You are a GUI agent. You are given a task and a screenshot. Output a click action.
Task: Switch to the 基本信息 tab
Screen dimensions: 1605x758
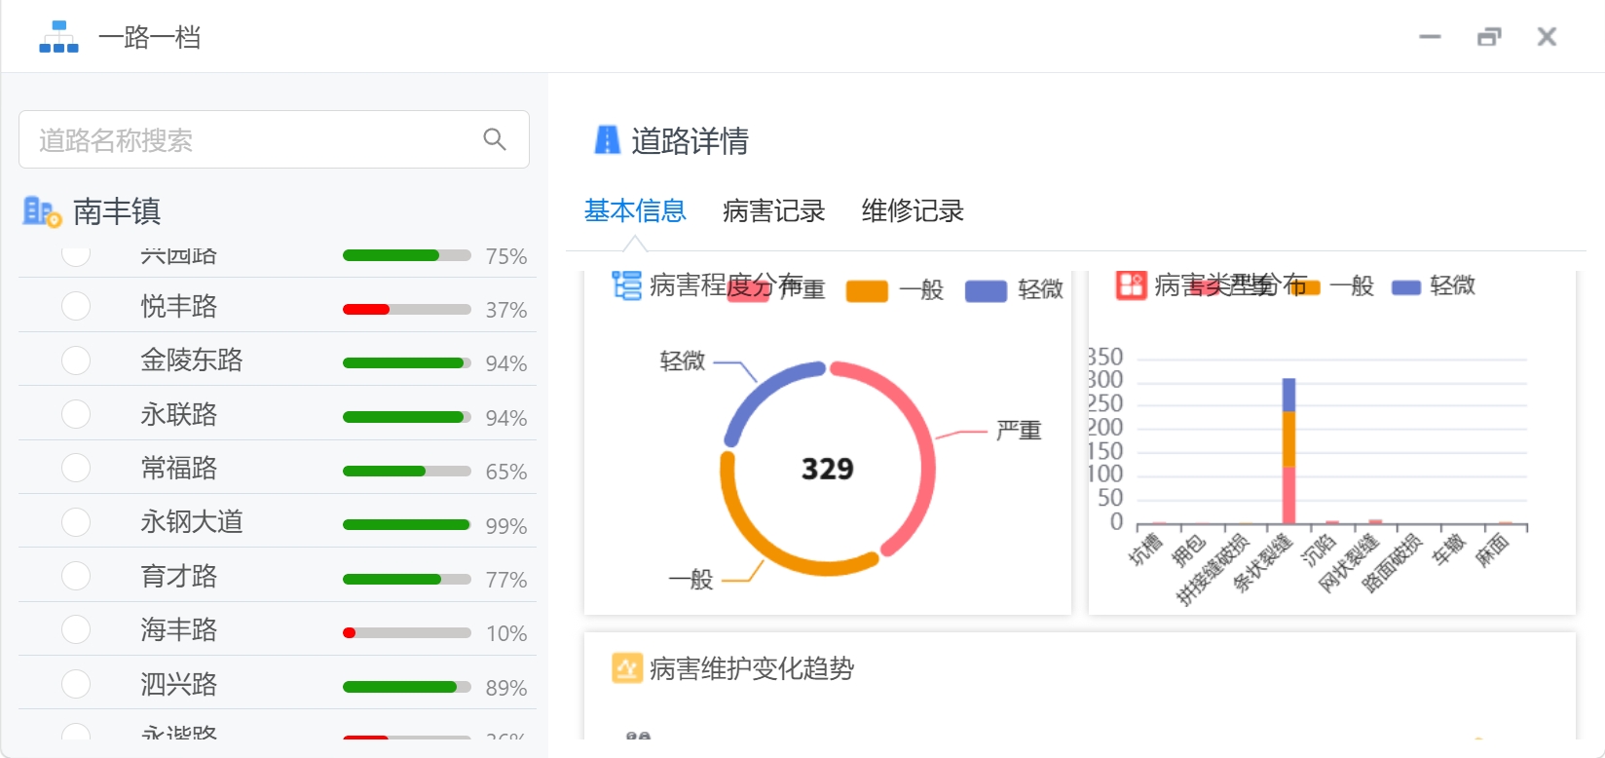tap(635, 210)
